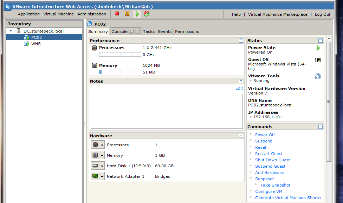Image resolution: width=343 pixels, height=203 pixels.
Task: Collapse the Notes panel
Action: click(241, 81)
